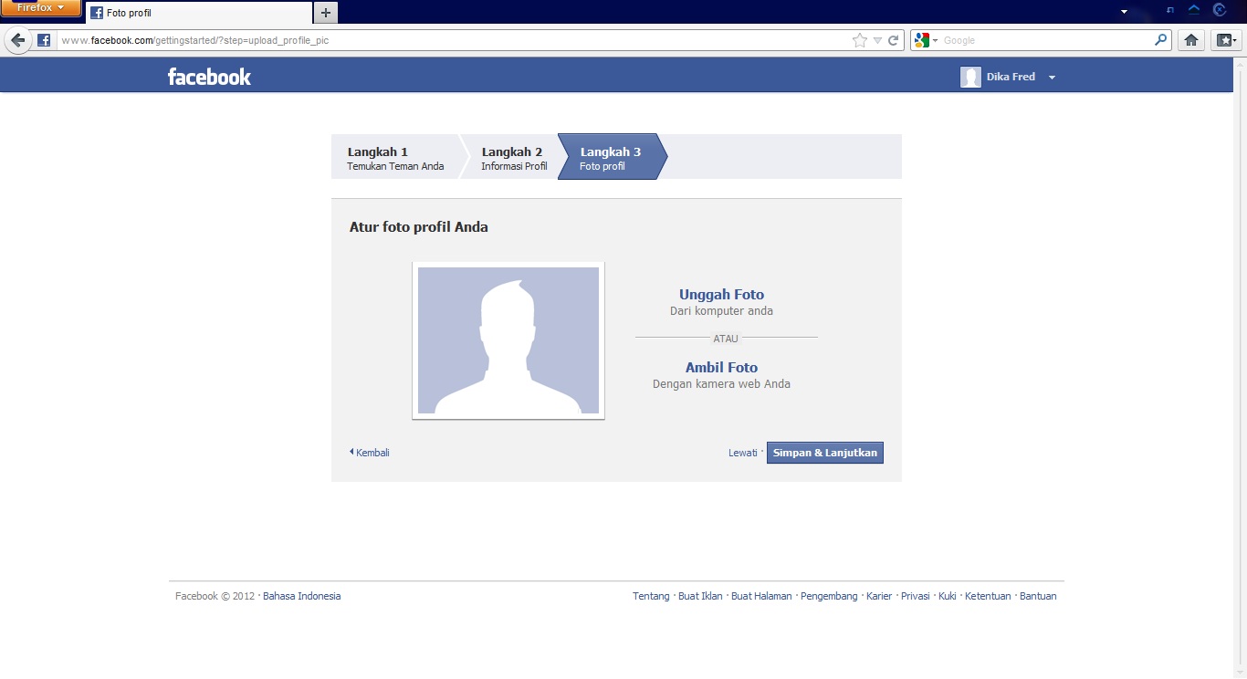Open the Kuki footer link
The height and width of the screenshot is (679, 1247).
947,596
